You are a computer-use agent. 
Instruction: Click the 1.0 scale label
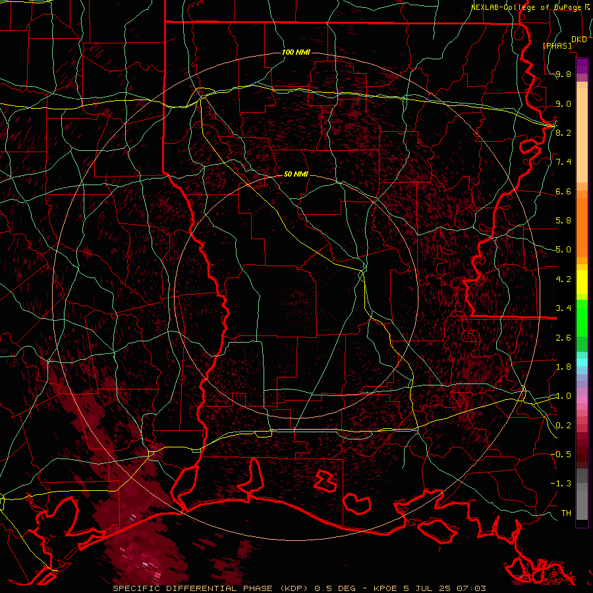pos(563,396)
